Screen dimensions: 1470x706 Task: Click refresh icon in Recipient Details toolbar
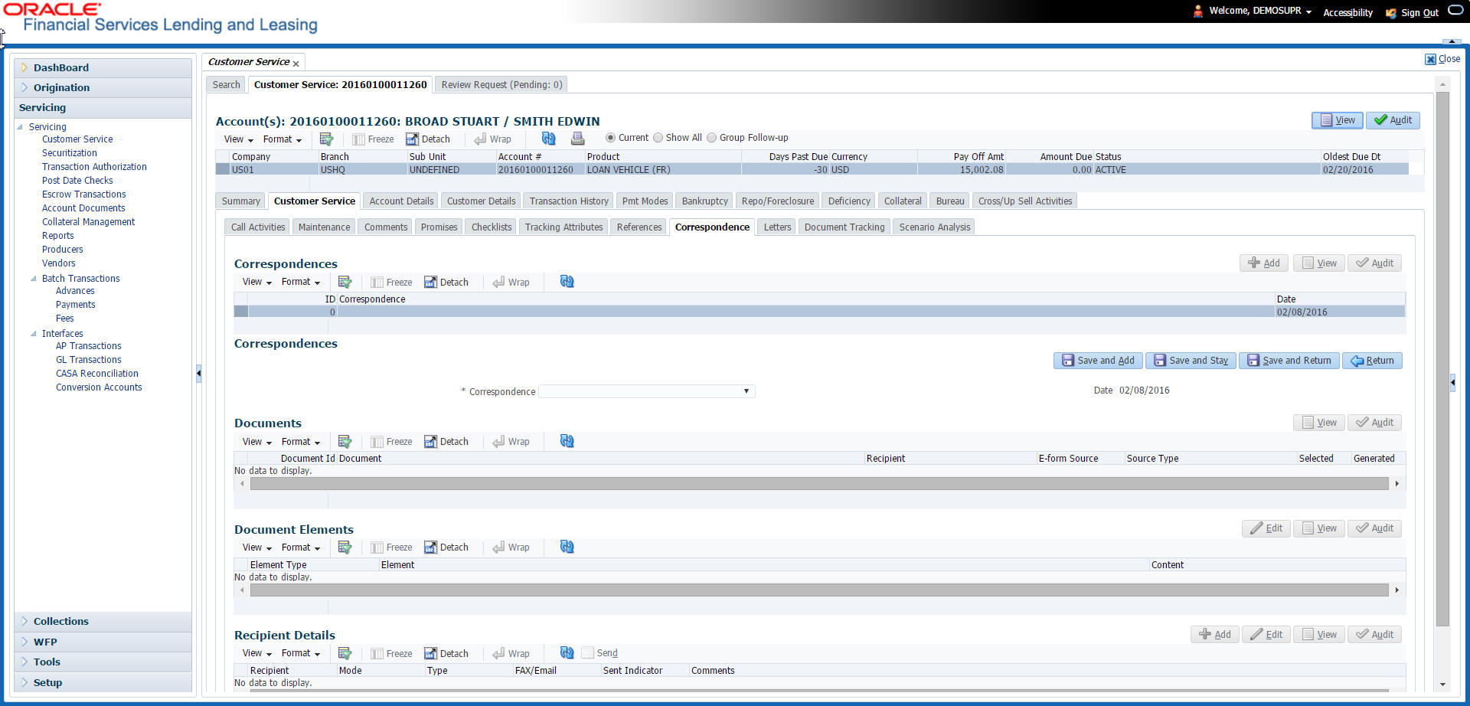(x=567, y=652)
